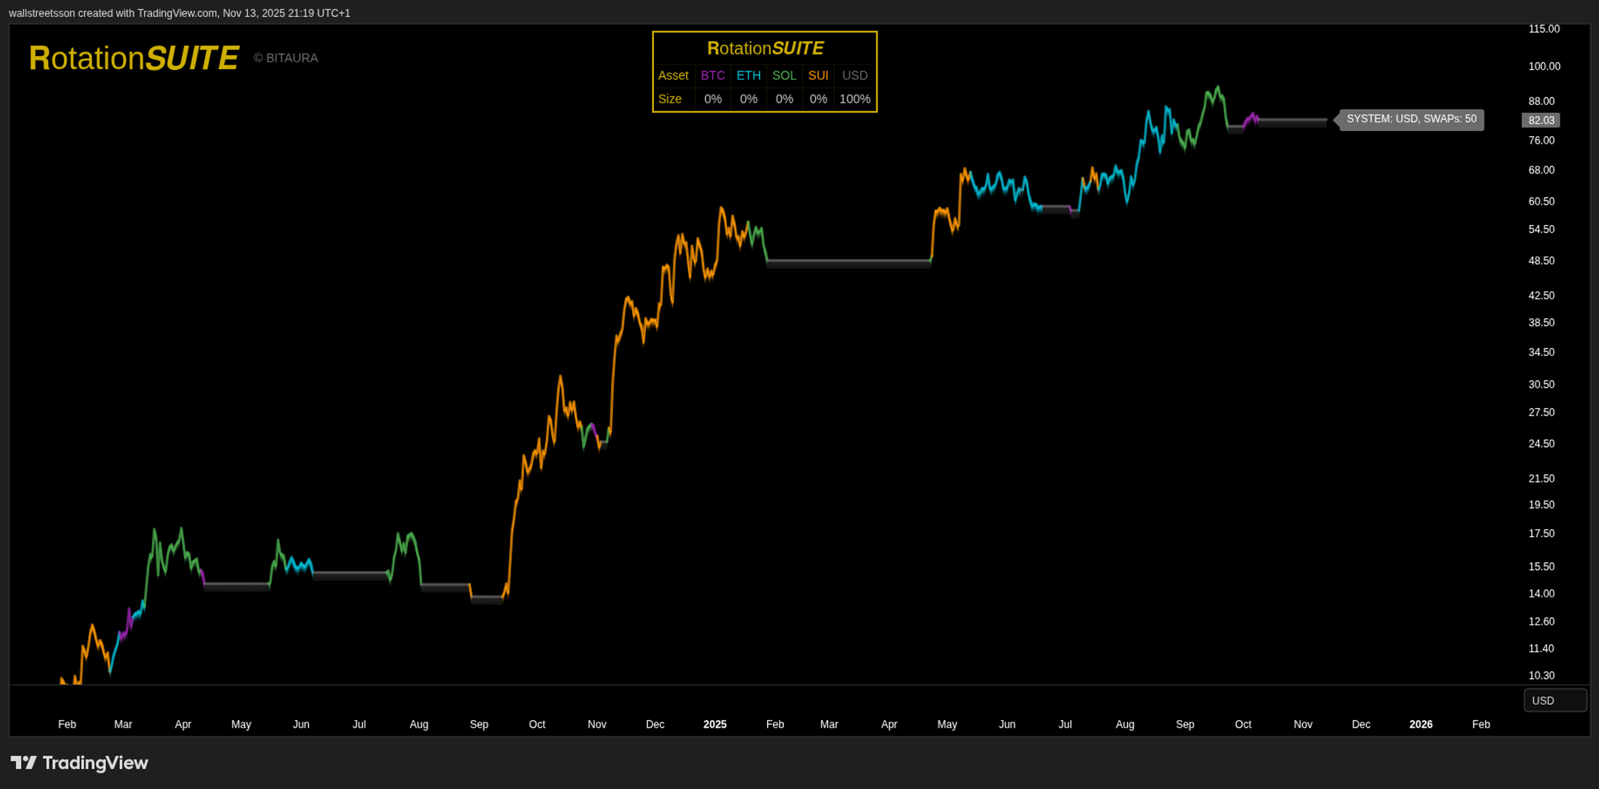Select the BTC asset header cell
Screen dimensions: 1599x789
pos(713,76)
